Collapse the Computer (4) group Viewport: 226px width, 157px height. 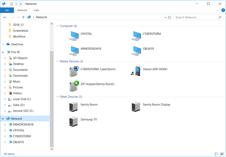coord(58,26)
